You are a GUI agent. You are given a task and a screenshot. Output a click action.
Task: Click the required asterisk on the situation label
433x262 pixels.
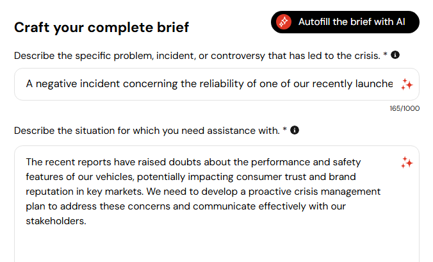[x=284, y=131]
